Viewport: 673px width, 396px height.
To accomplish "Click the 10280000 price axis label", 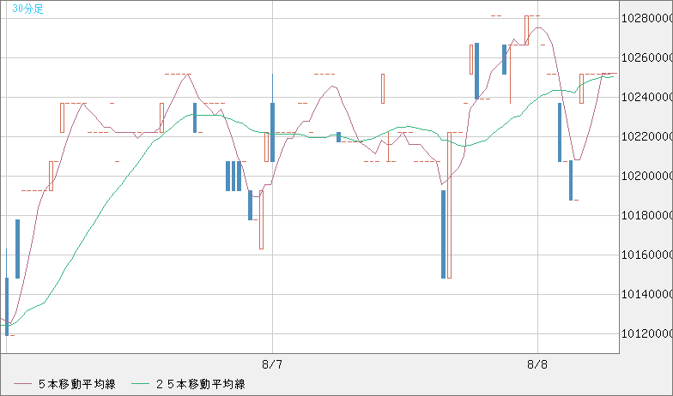I will click(x=647, y=19).
